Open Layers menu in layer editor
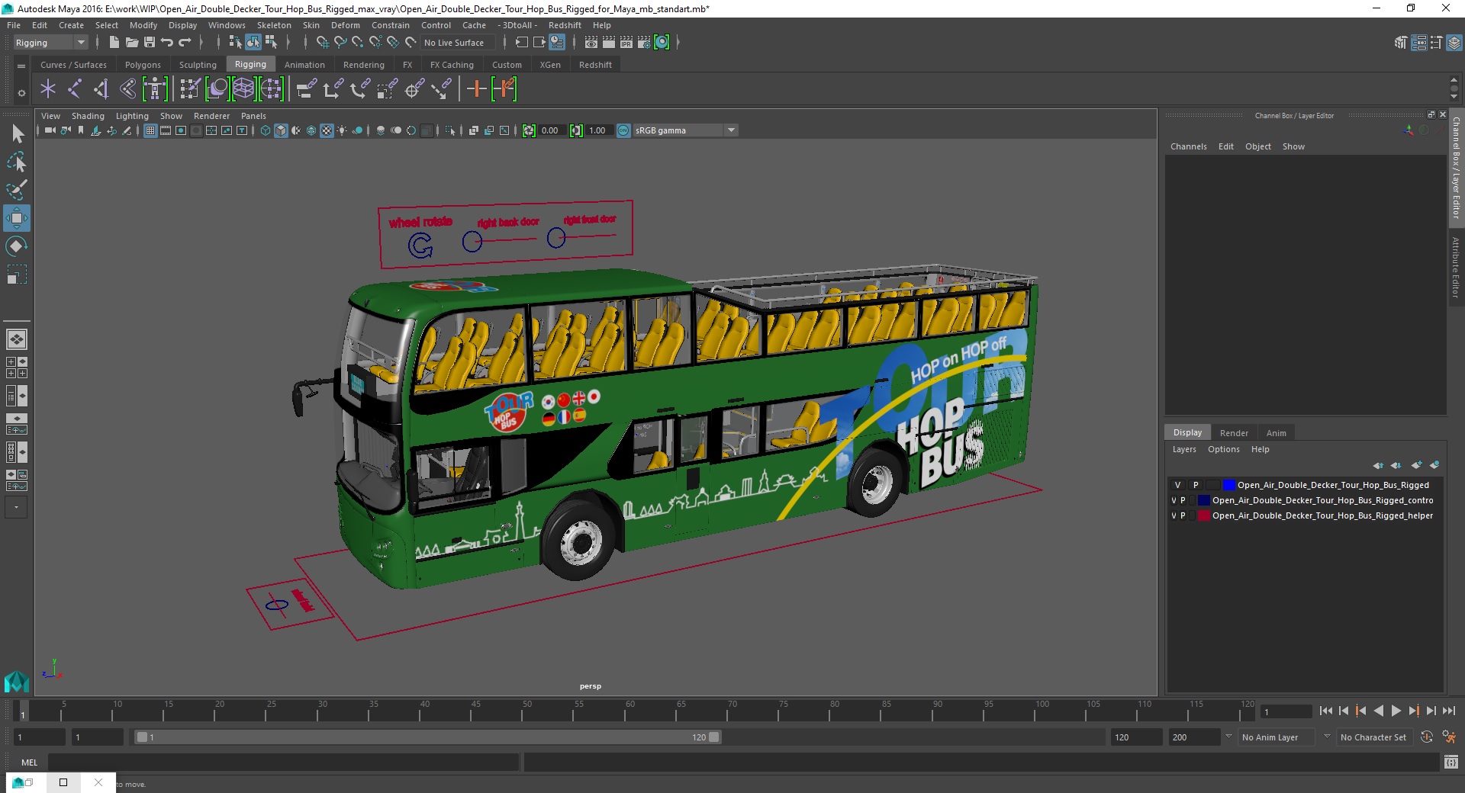 pyautogui.click(x=1184, y=449)
